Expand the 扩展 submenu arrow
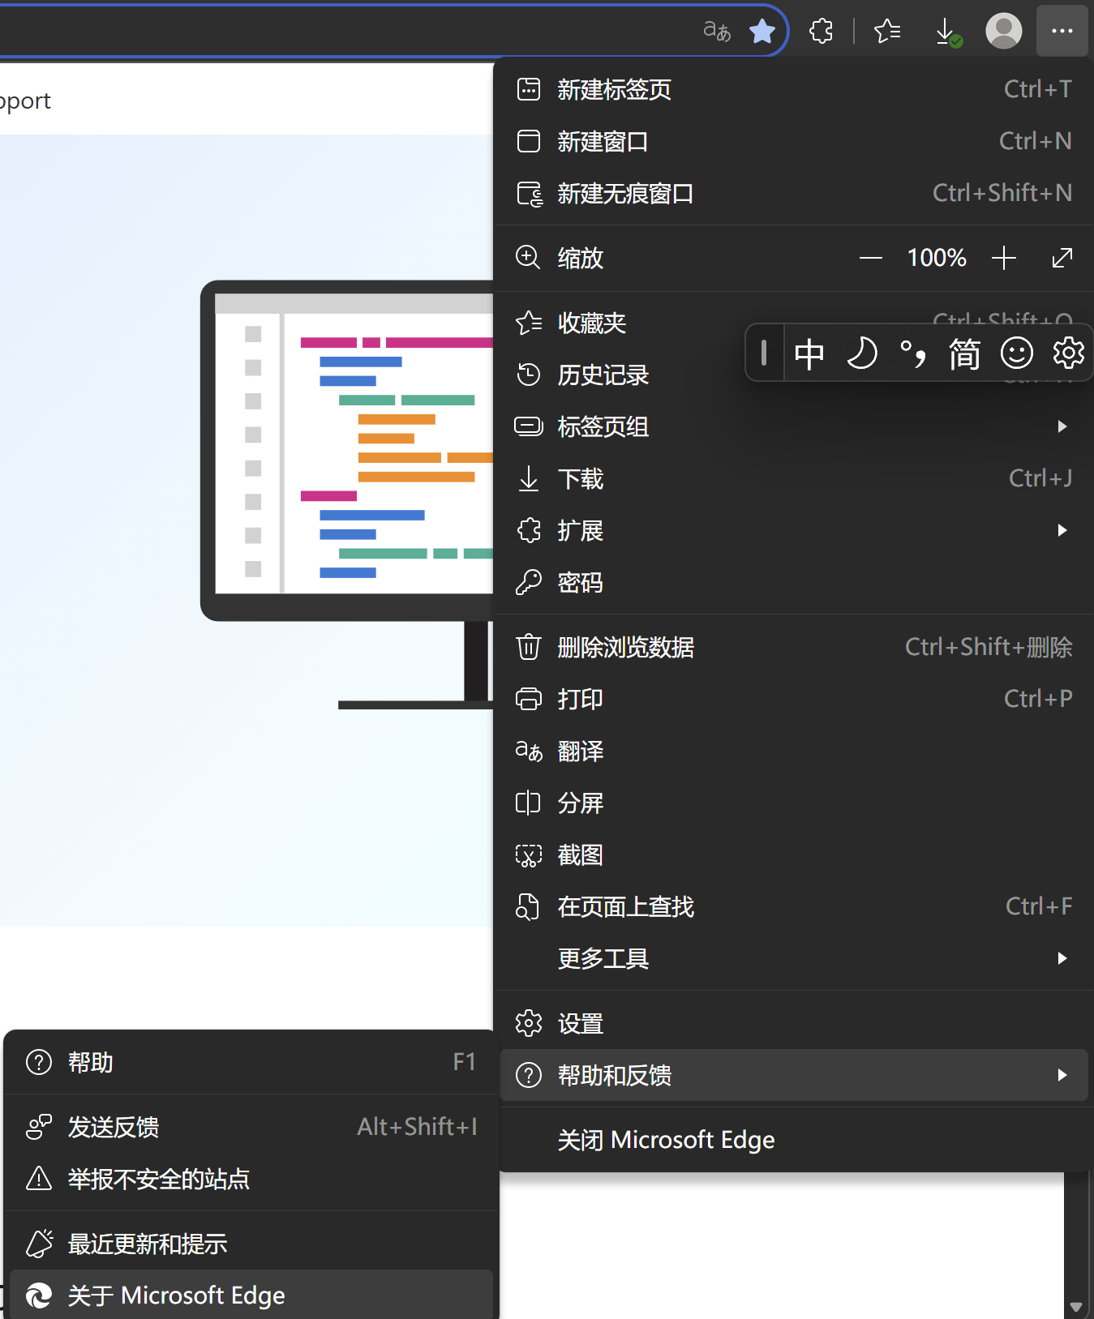 coord(1062,530)
